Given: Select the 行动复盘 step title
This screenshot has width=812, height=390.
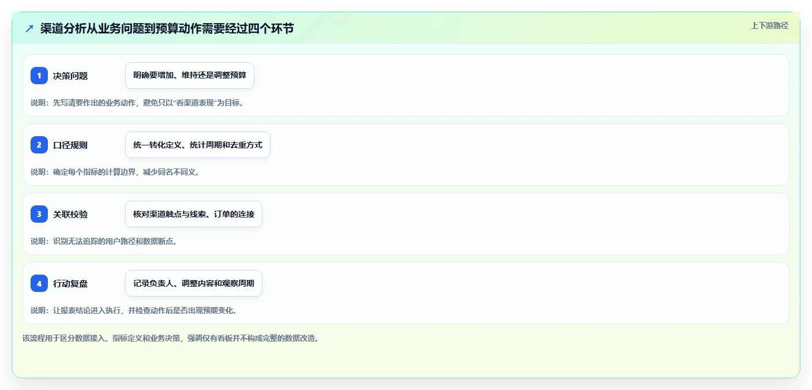Looking at the screenshot, I should (x=70, y=283).
